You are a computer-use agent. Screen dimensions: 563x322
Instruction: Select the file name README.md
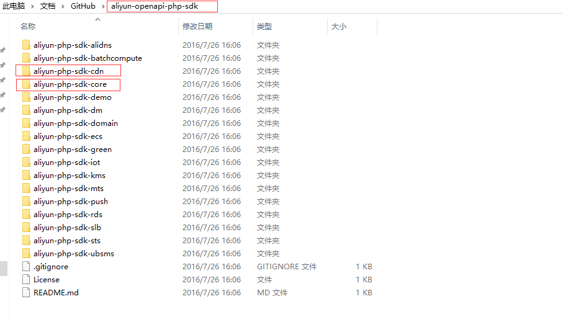tap(56, 293)
